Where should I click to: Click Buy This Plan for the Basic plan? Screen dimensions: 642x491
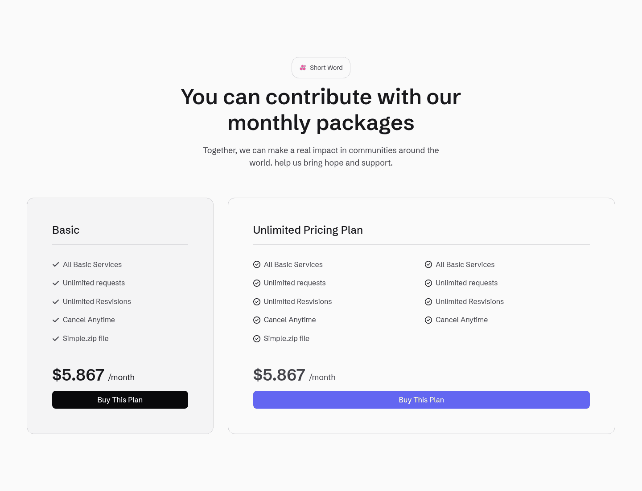[x=120, y=400]
